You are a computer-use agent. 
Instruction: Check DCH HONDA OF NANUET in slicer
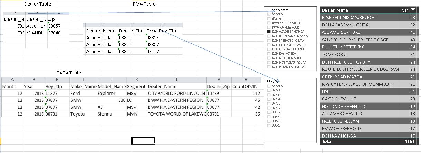point(269,49)
